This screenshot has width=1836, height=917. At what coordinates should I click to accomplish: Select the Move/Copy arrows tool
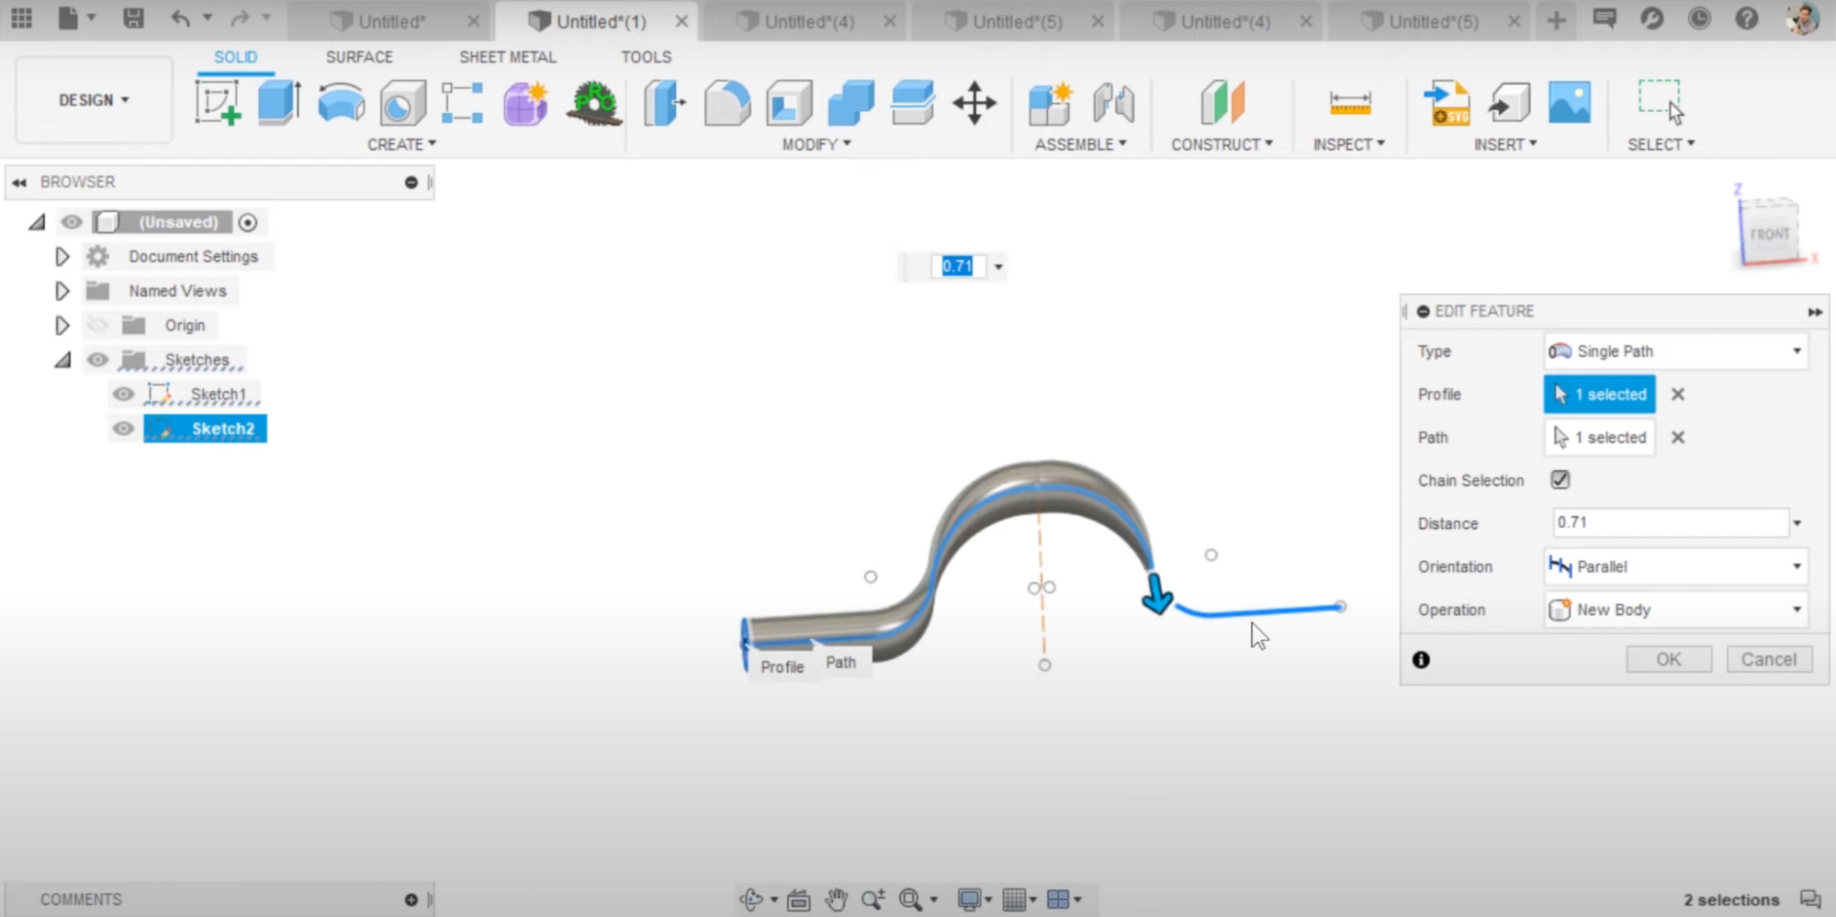(974, 103)
